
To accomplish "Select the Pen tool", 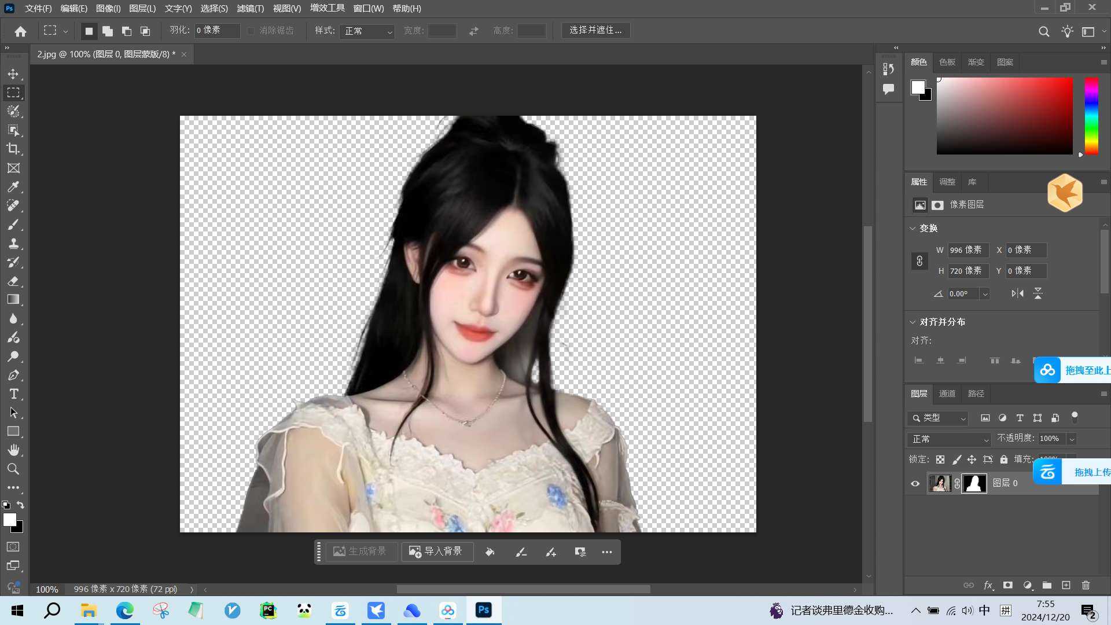I will pos(13,375).
